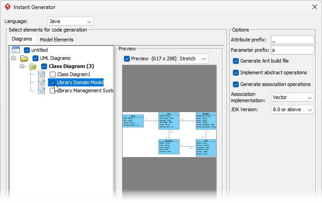Open the Language dropdown showing Java

(x=70, y=21)
